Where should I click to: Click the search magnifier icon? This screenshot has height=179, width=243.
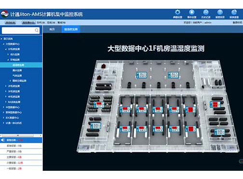click(37, 30)
